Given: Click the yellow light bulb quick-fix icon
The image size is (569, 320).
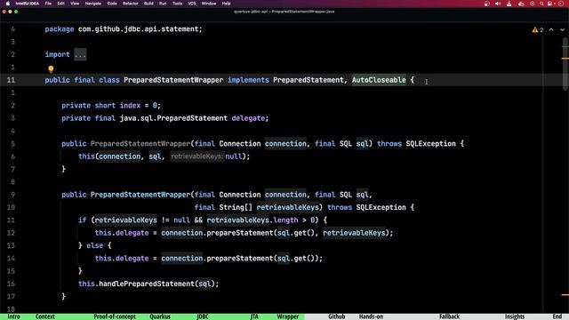Looking at the screenshot, I should point(51,69).
